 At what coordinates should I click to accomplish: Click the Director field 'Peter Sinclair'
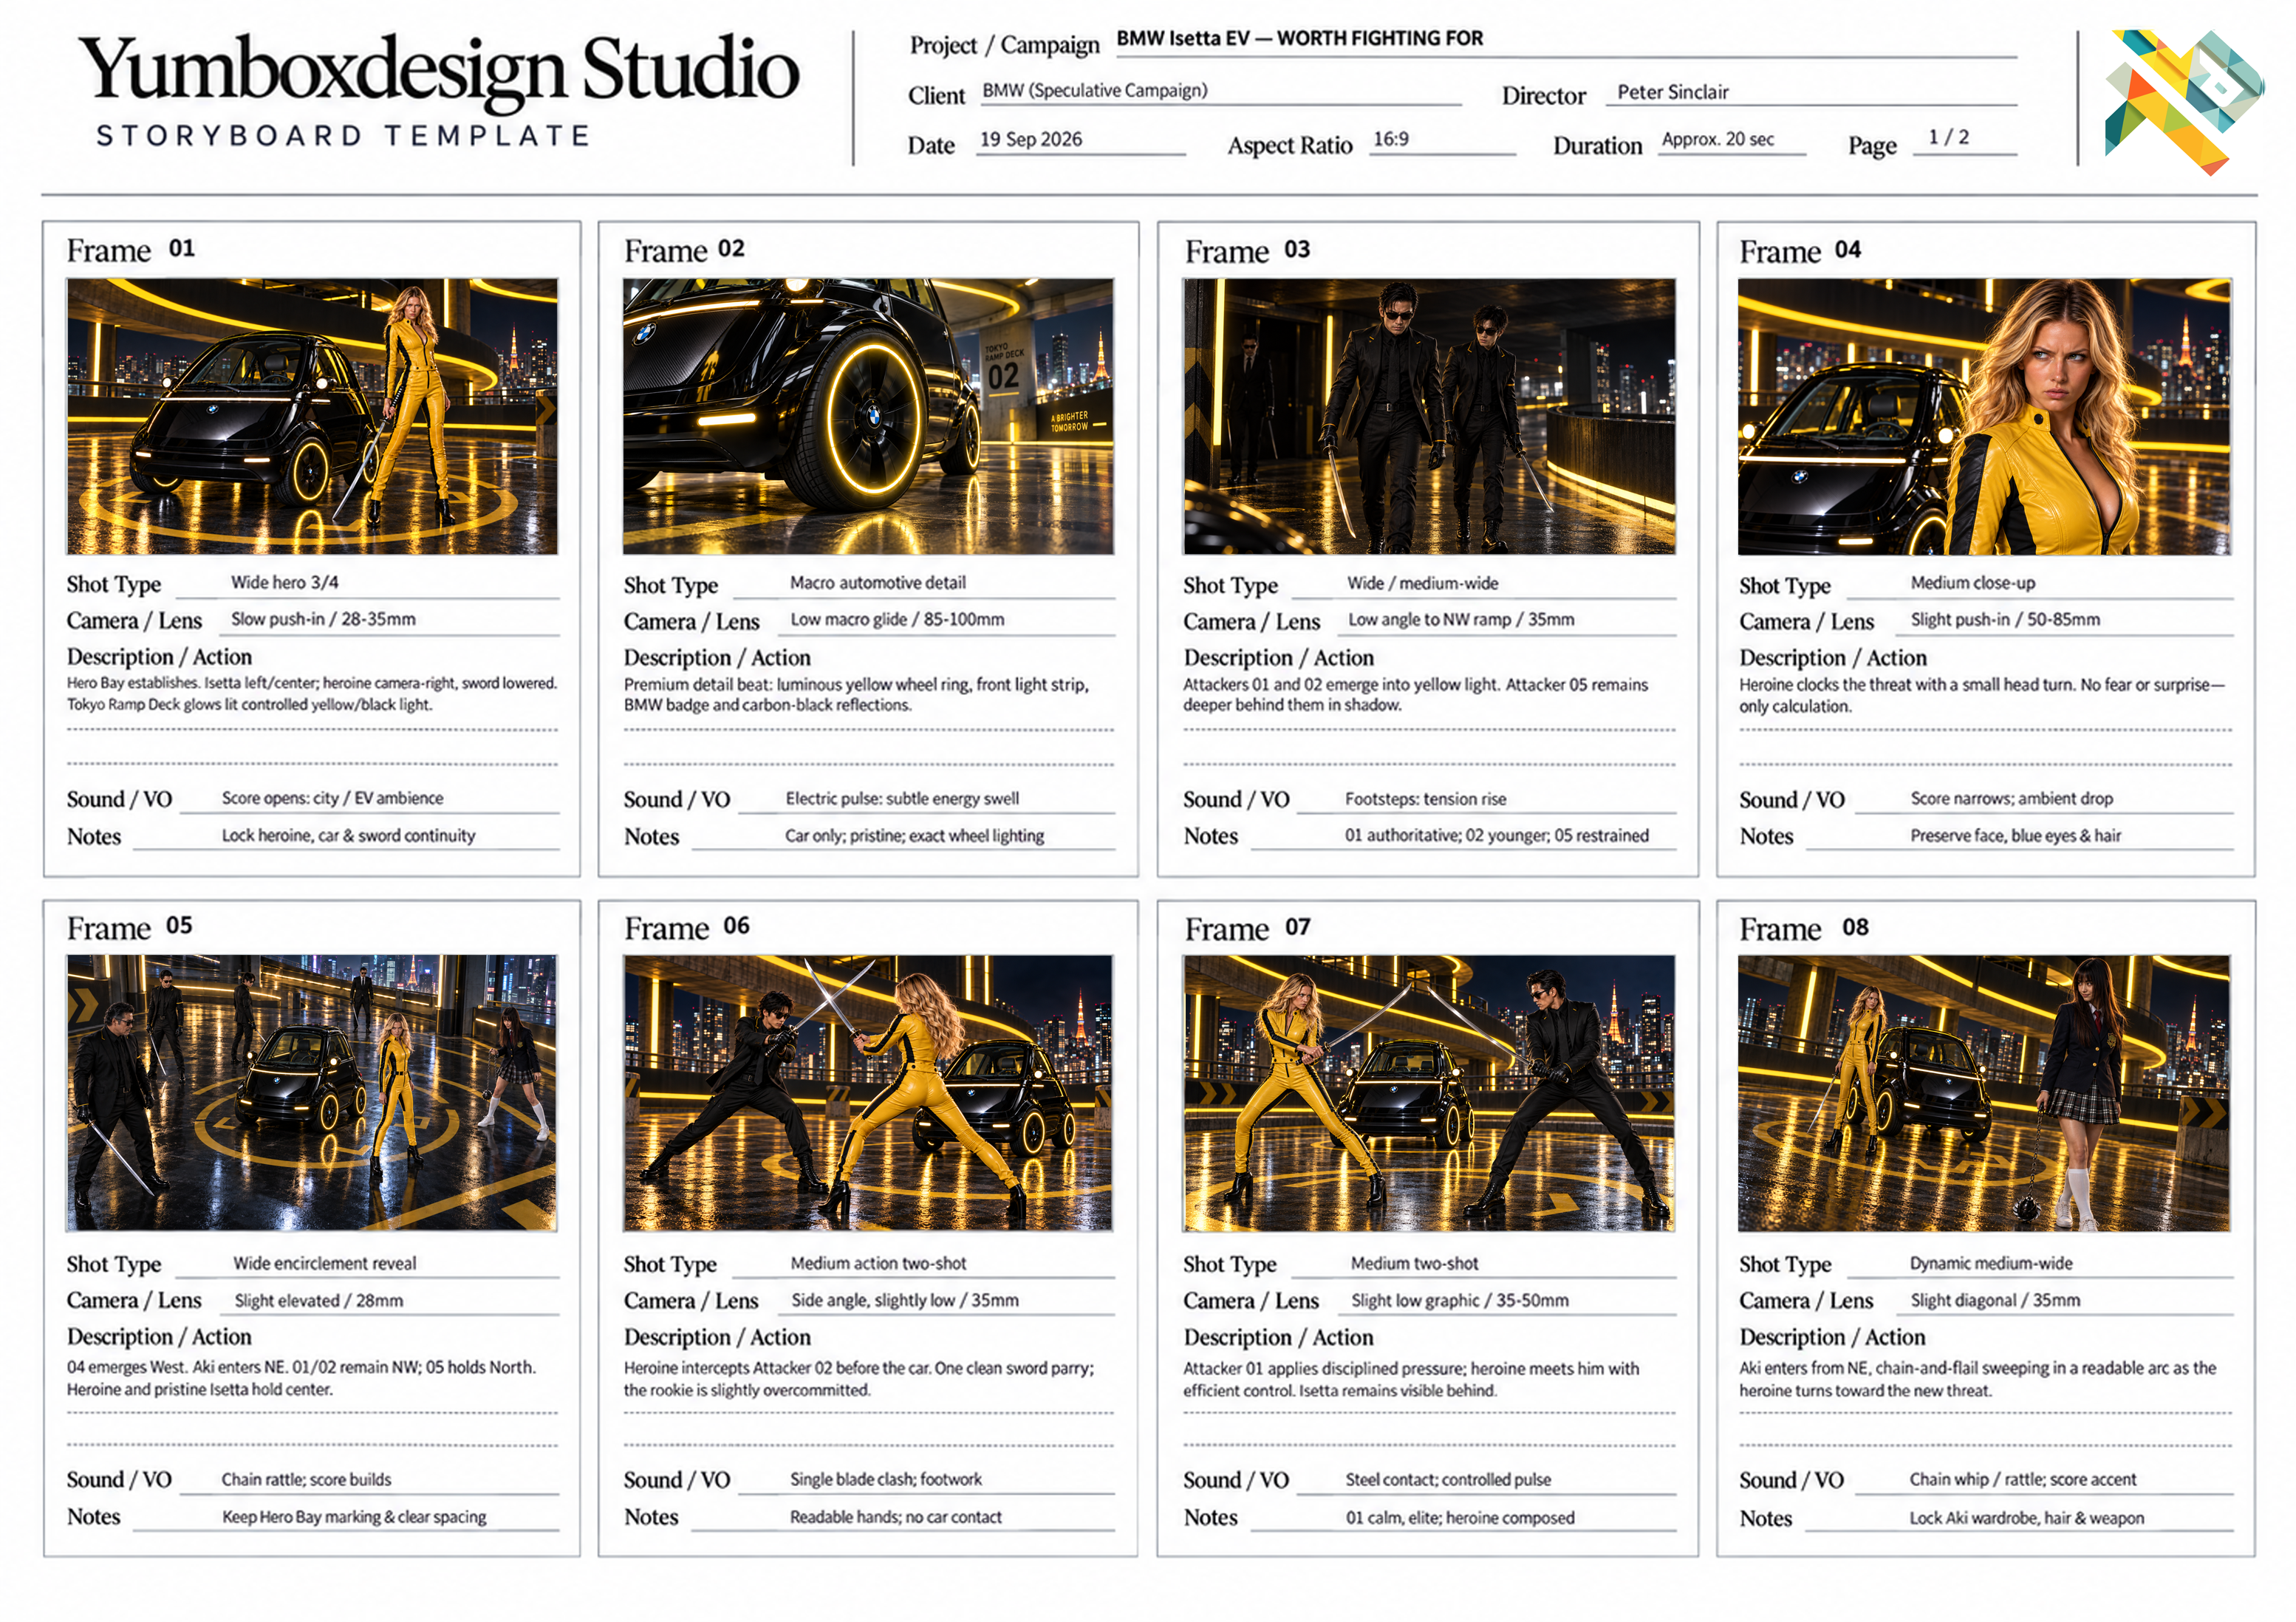coord(1673,92)
